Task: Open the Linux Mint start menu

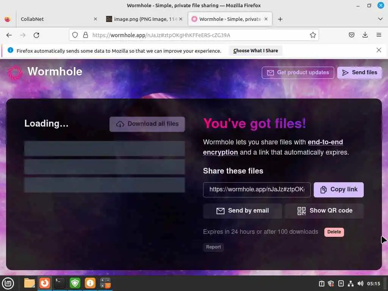Action: pyautogui.click(x=8, y=283)
